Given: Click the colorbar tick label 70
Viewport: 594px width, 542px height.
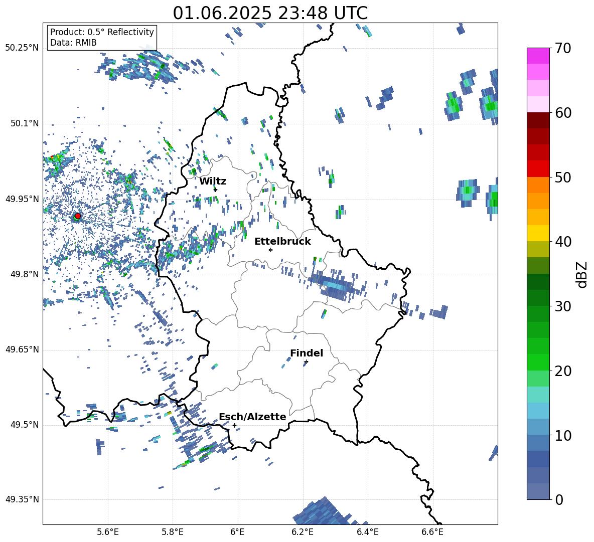Looking at the screenshot, I should click(563, 48).
